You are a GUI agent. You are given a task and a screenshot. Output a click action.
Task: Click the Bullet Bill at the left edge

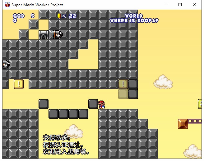tap(6, 64)
